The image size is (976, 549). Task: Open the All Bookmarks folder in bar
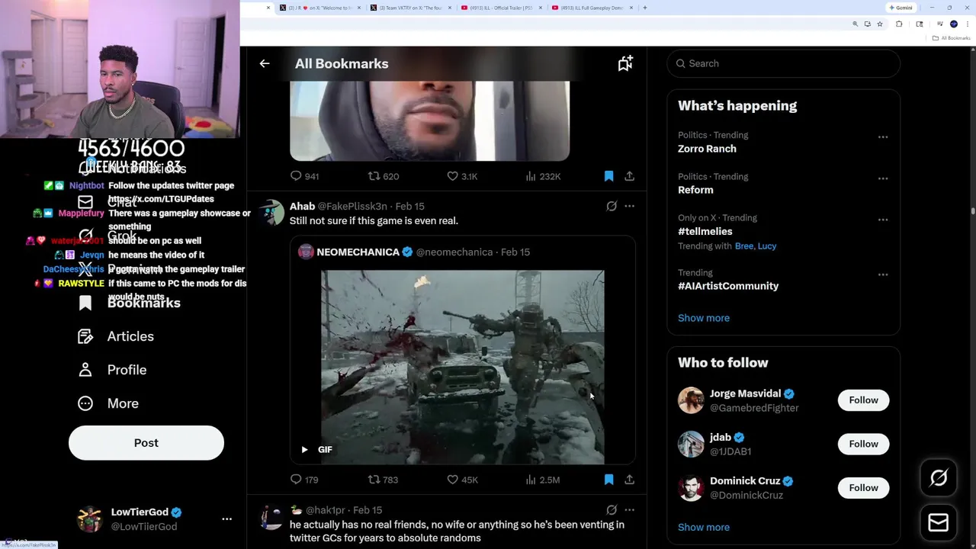click(x=952, y=38)
